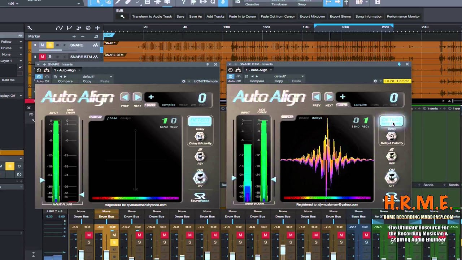
Task: Click the highlighted UCNETRemote button
Action: tap(397, 81)
